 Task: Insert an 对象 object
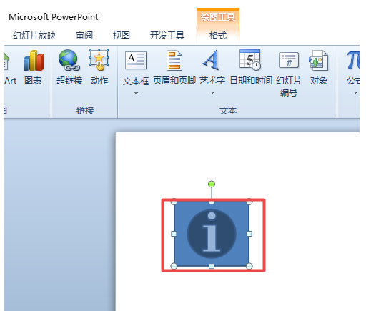pos(319,61)
